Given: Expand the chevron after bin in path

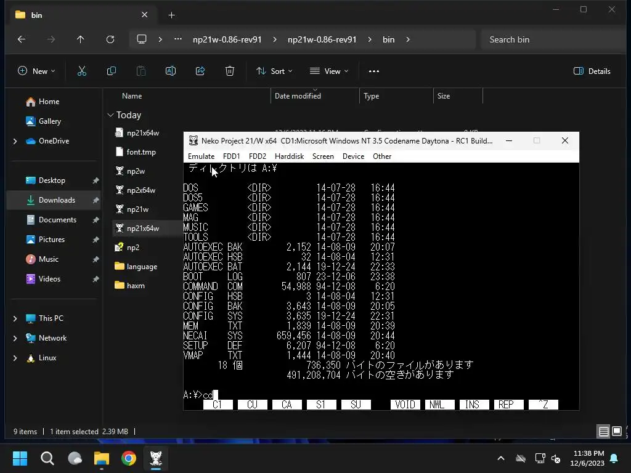Looking at the screenshot, I should tap(408, 39).
